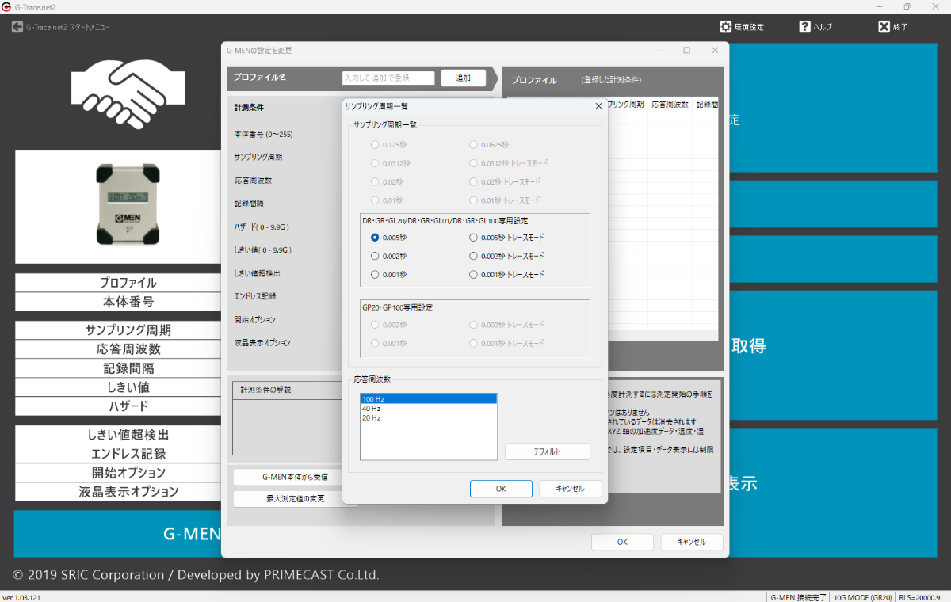The height and width of the screenshot is (602, 951).
Task: Maximize the G-MENの設定を変更 dialog
Action: pos(686,50)
